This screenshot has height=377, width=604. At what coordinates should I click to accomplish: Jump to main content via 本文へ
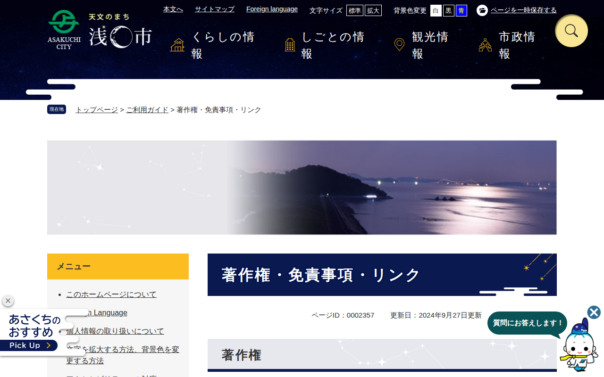(173, 9)
